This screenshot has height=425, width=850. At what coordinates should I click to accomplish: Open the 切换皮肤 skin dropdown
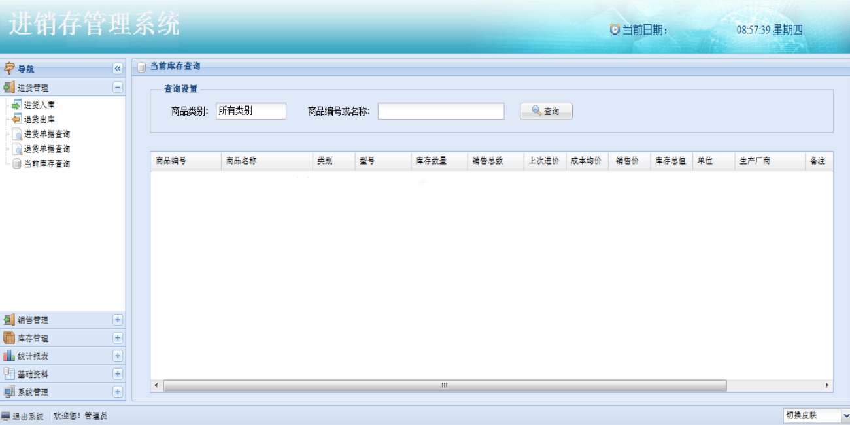coord(842,415)
